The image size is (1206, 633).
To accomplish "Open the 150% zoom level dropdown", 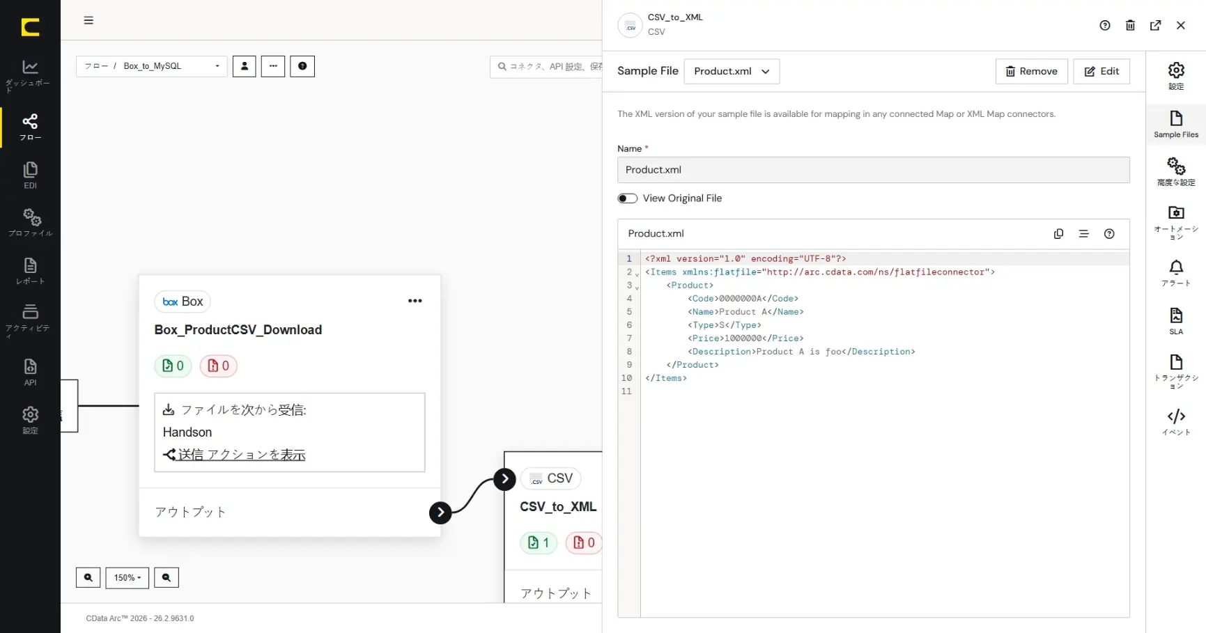I will click(x=127, y=577).
